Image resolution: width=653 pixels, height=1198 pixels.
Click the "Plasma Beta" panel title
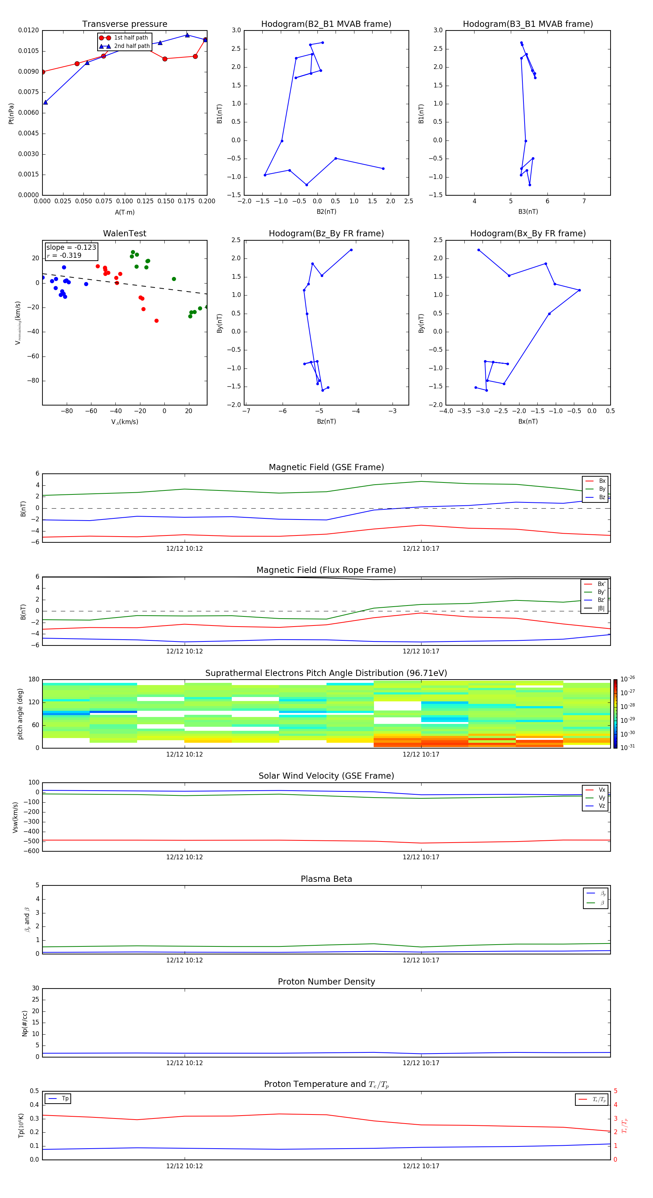click(x=326, y=879)
